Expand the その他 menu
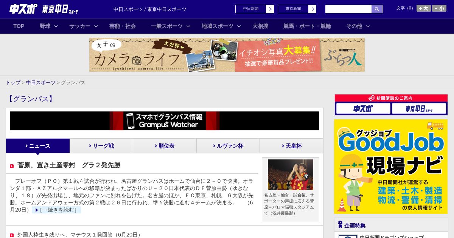The width and height of the screenshot is (454, 238). click(358, 26)
